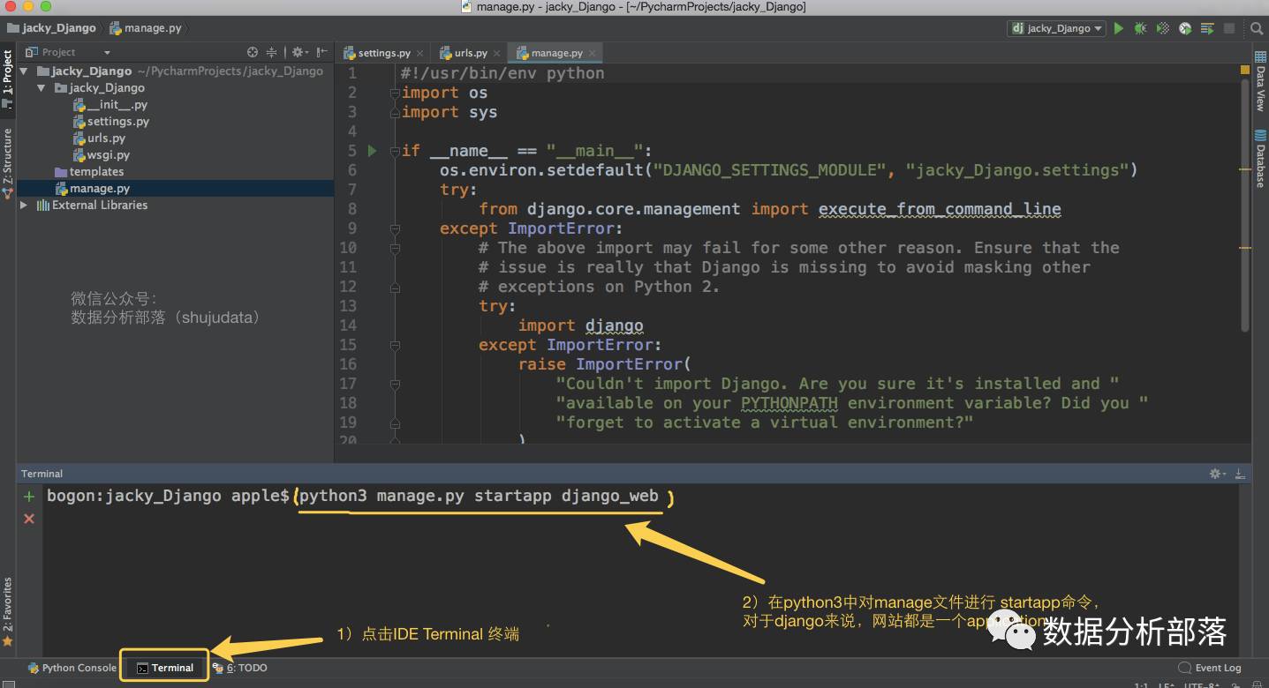Open Terminal tool window button
This screenshot has height=688, width=1269.
(165, 668)
